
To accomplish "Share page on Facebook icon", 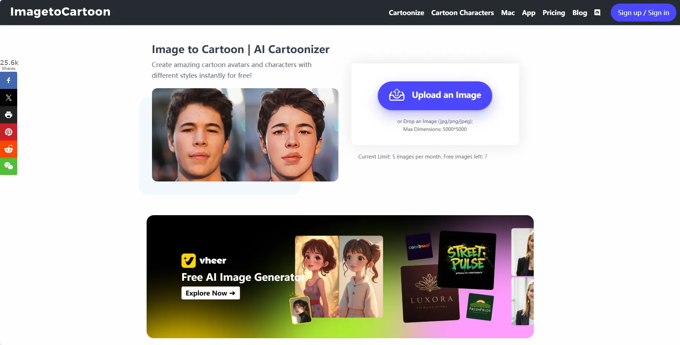I will pos(9,80).
